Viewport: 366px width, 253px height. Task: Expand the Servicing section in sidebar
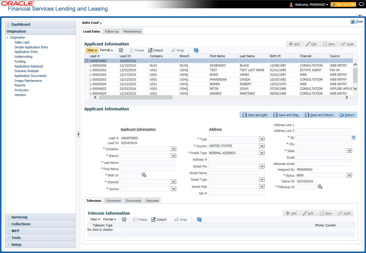(19, 217)
